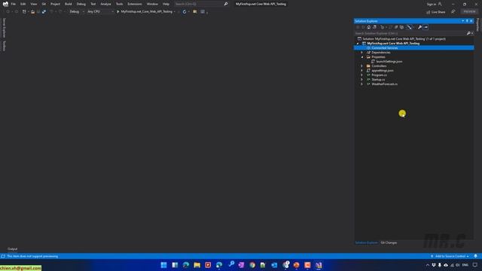Viewport: 482px width, 271px height.
Task: Open the Extensions menu
Action: 135,4
